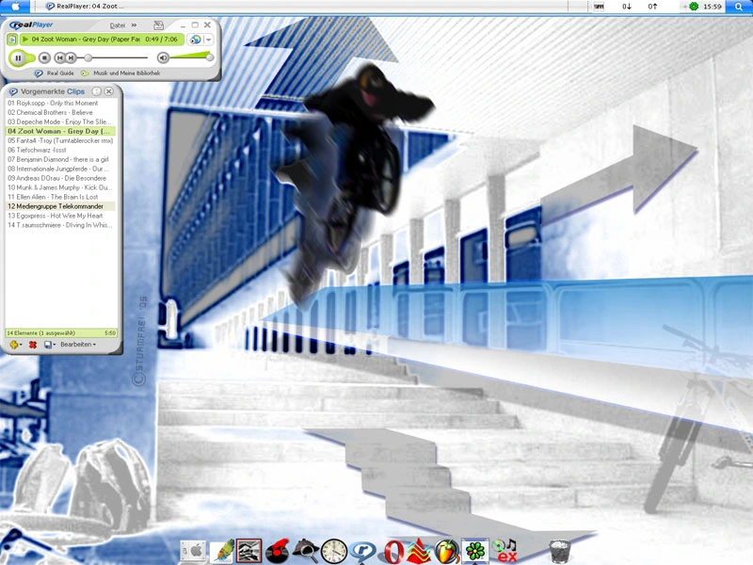The image size is (753, 565).
Task: Skip to the next track
Action: pyautogui.click(x=70, y=56)
